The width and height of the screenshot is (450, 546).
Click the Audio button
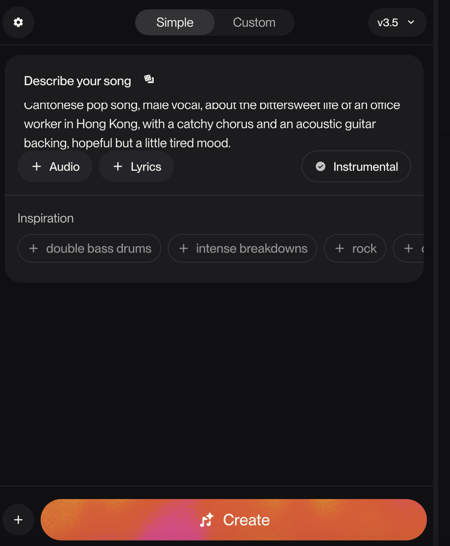tap(55, 166)
